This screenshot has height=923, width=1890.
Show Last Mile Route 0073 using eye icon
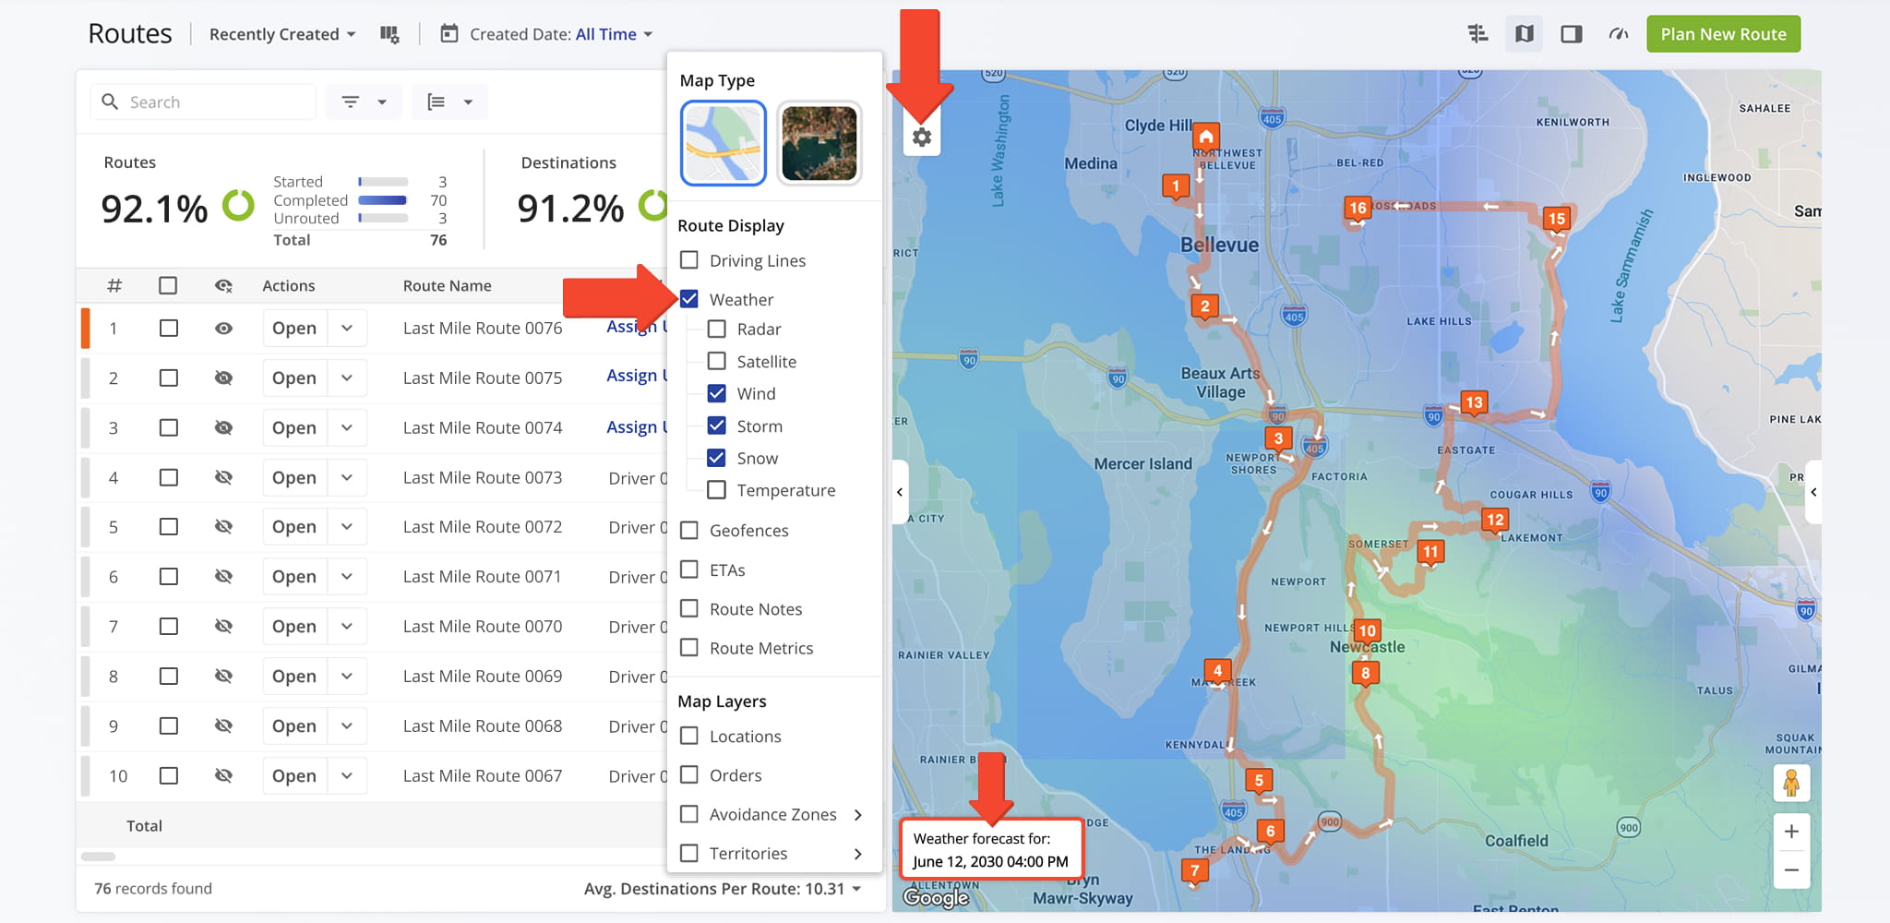[223, 478]
